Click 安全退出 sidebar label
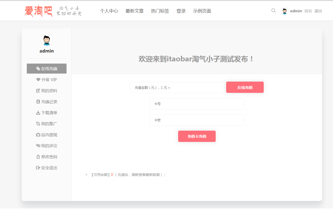The height and width of the screenshot is (215, 333). pos(49,168)
